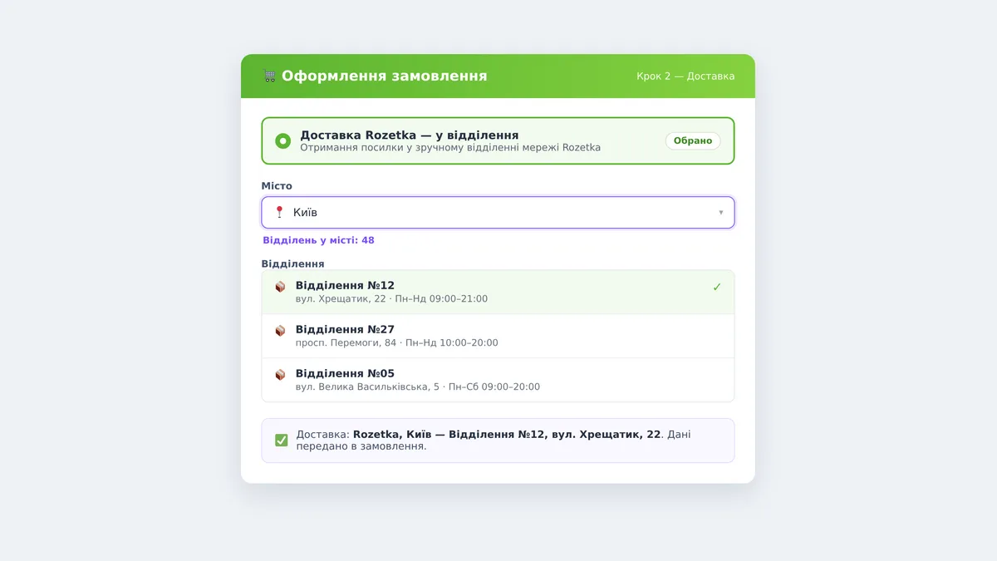
Task: Select the Rozetka delivery radio button
Action: click(x=283, y=140)
